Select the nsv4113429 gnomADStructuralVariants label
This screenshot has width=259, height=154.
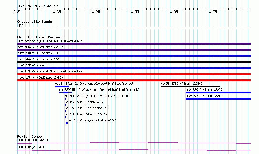tap(50, 71)
